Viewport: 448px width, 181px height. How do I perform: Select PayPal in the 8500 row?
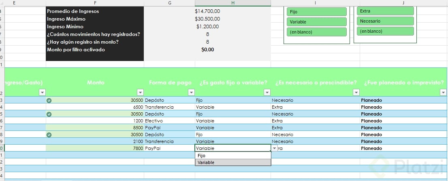click(170, 128)
